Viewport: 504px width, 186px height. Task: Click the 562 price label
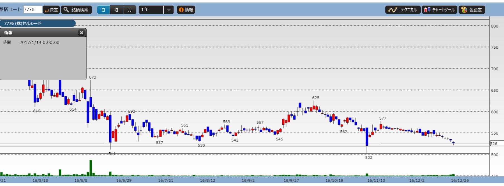coord(344,132)
